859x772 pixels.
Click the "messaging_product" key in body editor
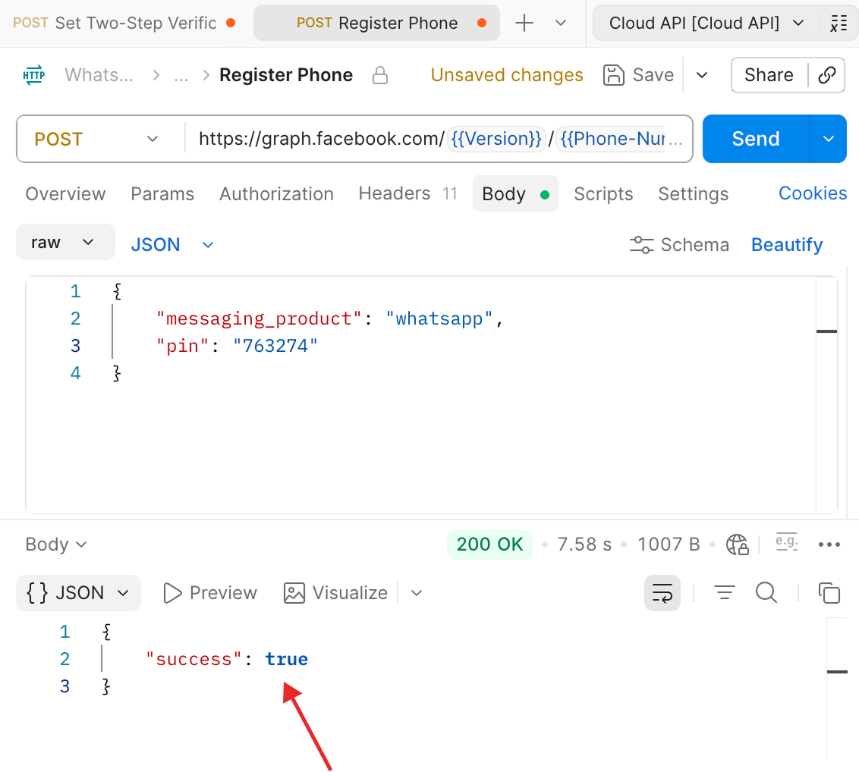click(259, 319)
